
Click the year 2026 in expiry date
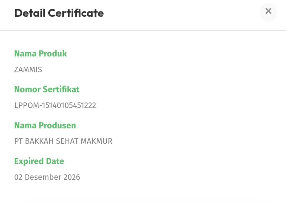[x=72, y=177]
